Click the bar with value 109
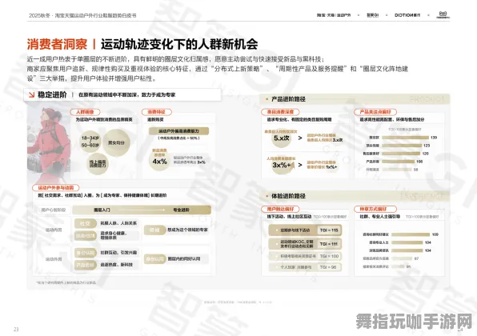Screen dimensions: 477x336 click(411, 234)
